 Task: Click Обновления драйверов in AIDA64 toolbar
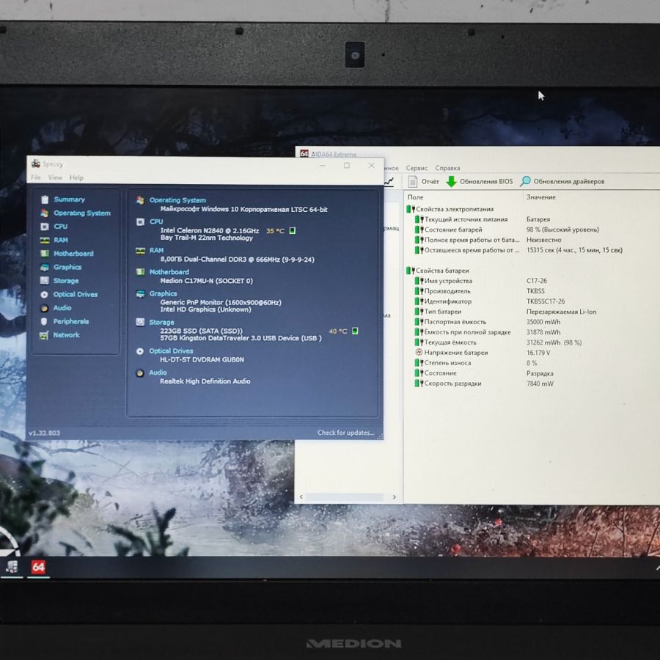pyautogui.click(x=562, y=181)
